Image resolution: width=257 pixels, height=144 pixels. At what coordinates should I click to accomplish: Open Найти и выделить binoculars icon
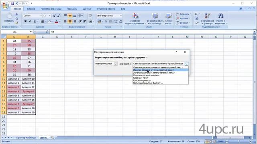[x=220, y=16]
